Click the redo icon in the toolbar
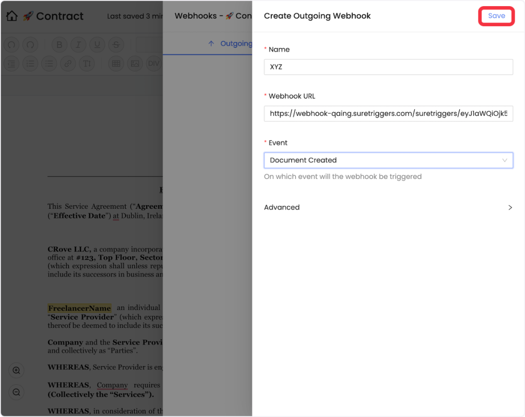Image resolution: width=525 pixels, height=417 pixels. pos(31,45)
